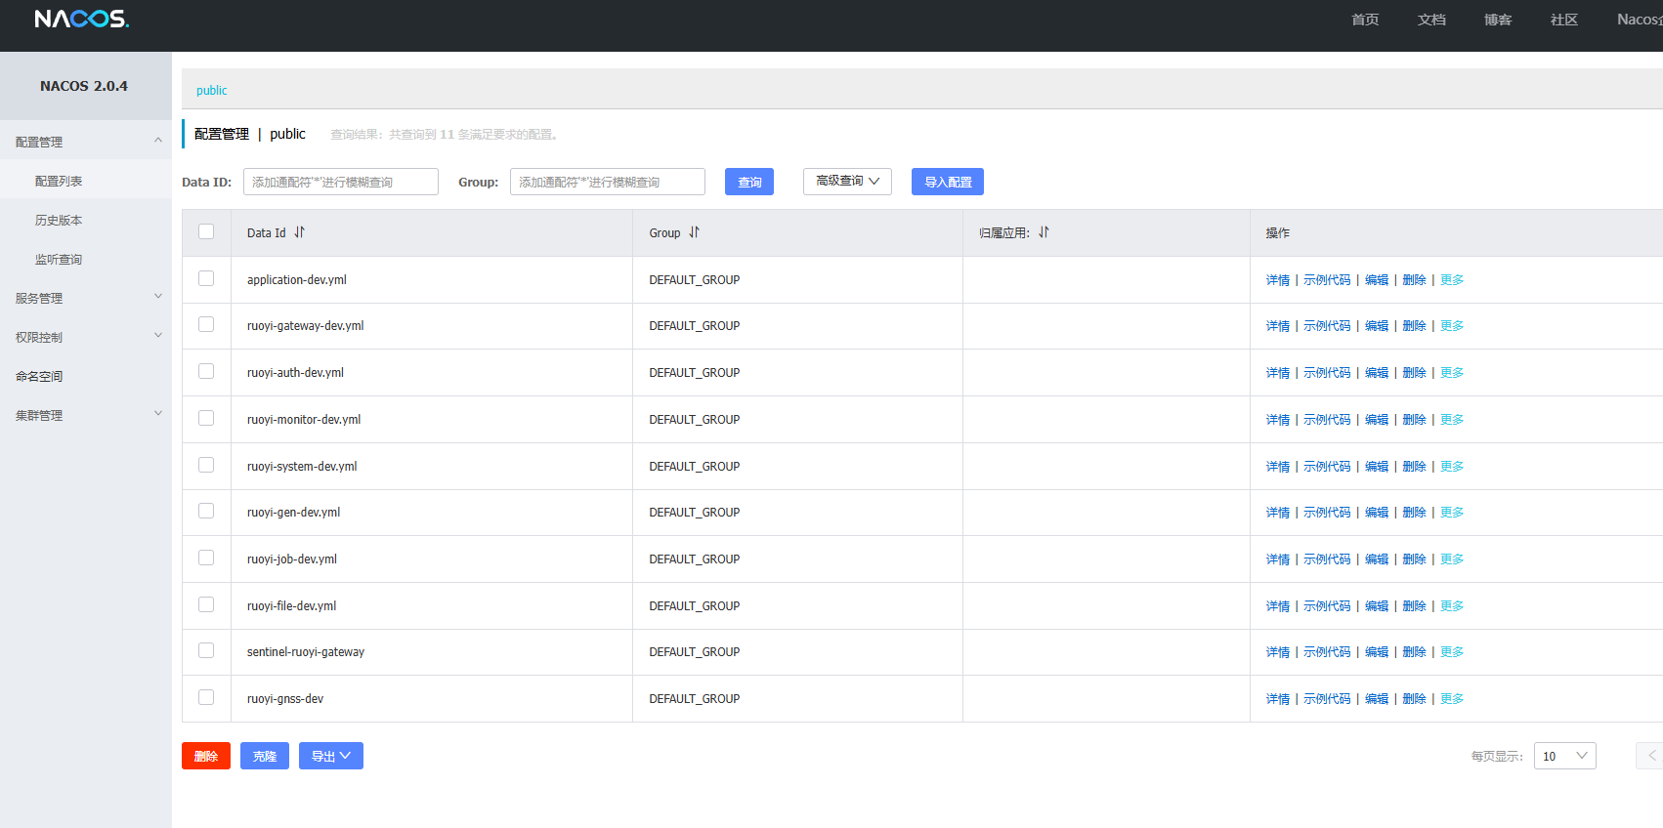Check the ruoyi-system-dev.yml row checkbox

coord(206,465)
